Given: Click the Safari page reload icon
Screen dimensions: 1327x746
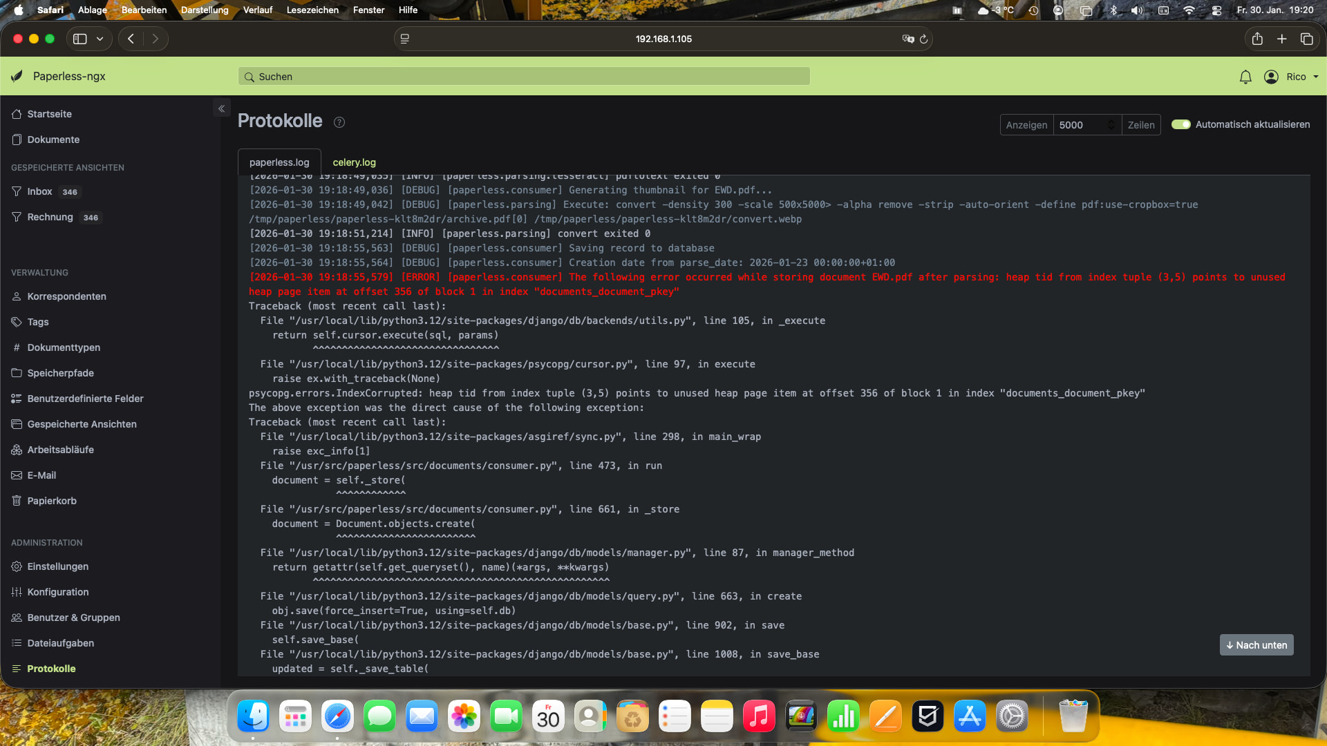Looking at the screenshot, I should pyautogui.click(x=923, y=39).
